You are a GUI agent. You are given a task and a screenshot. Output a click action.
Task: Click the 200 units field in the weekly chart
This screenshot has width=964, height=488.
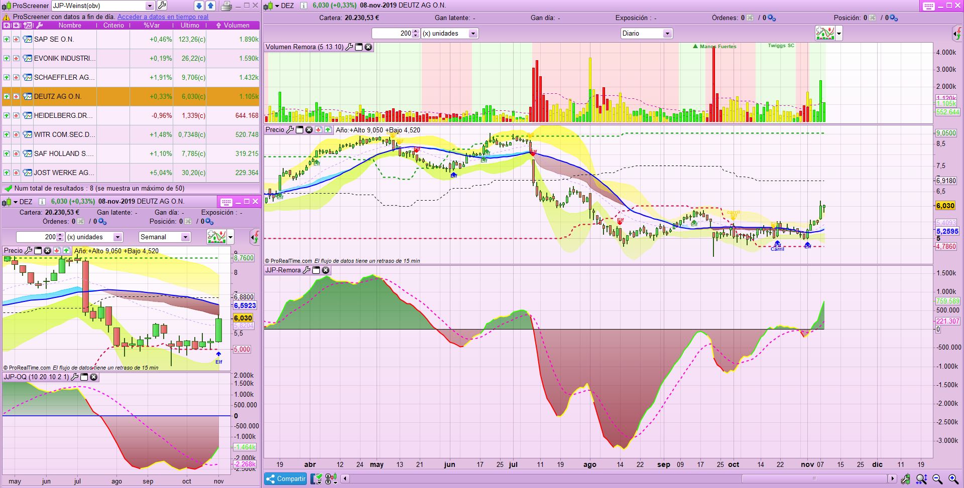point(40,237)
